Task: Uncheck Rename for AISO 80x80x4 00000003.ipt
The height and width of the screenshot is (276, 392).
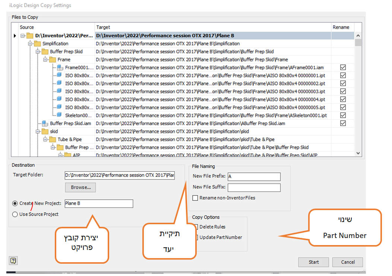Action: pyautogui.click(x=343, y=92)
